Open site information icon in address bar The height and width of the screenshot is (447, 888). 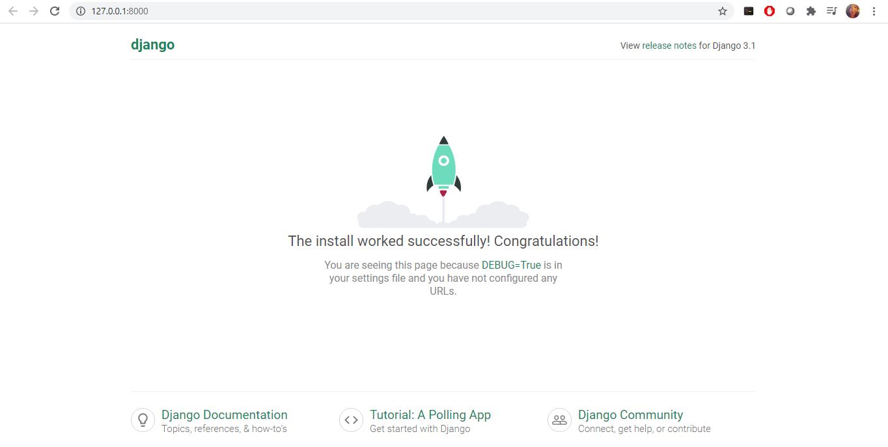(81, 11)
